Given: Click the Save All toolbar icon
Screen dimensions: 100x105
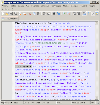Looking at the screenshot, I should pyautogui.click(x=16, y=14).
